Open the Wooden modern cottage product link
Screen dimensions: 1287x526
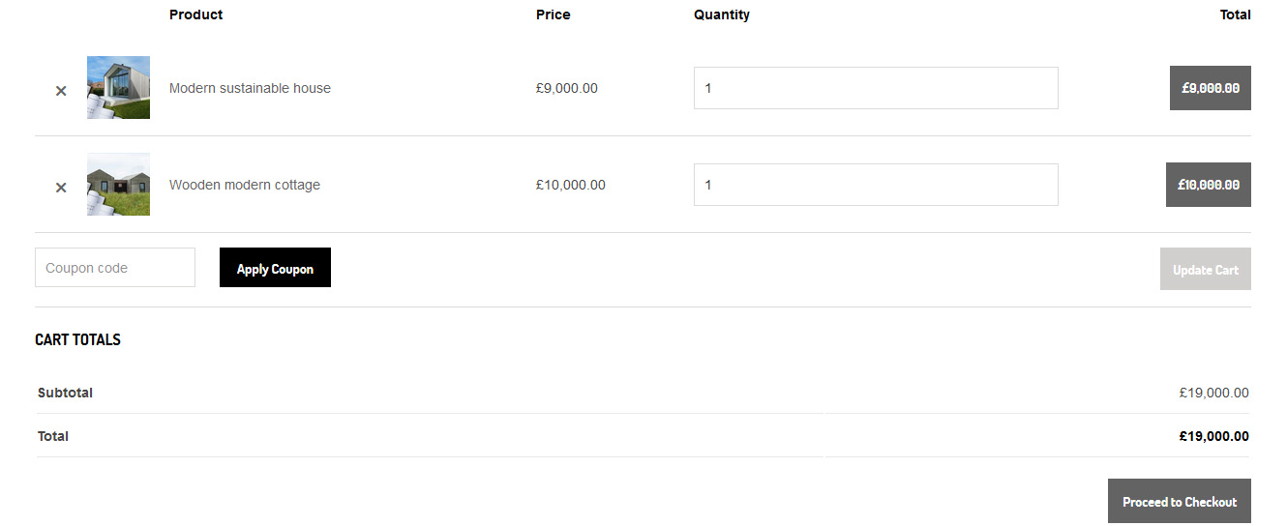[245, 185]
